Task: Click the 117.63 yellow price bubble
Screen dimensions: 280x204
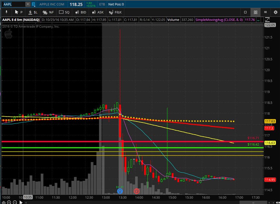Action: coord(270,121)
